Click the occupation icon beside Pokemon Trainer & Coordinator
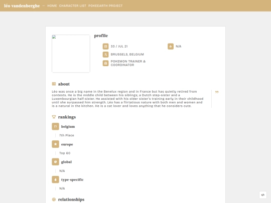 105,63
